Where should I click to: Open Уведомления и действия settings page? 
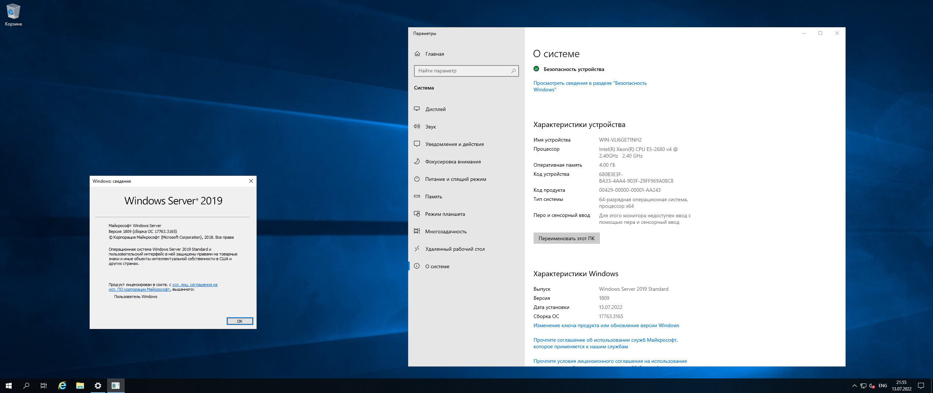(x=466, y=144)
